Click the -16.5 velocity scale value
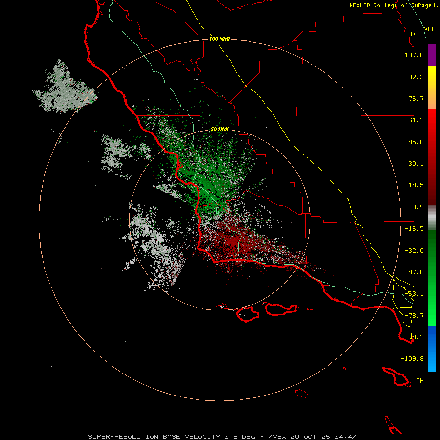 414,229
